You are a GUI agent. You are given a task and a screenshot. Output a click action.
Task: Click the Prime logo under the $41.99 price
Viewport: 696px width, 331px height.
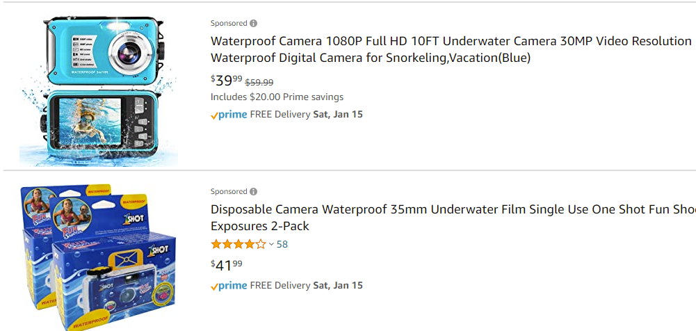pos(229,286)
